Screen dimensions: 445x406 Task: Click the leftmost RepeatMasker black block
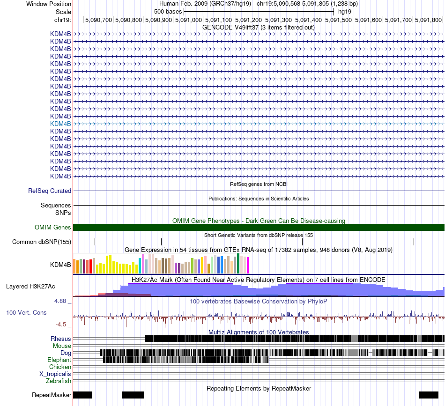[x=82, y=395]
